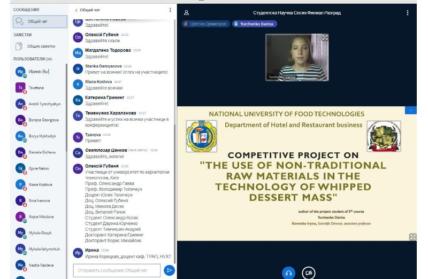Open the users list toggle icon

(x=186, y=12)
